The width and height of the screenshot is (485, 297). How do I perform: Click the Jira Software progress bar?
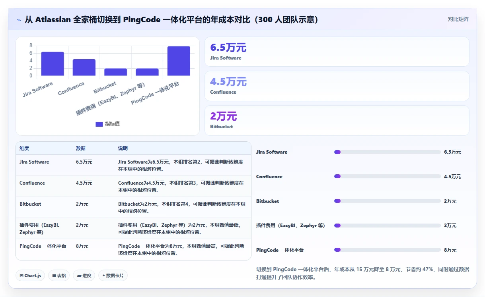click(388, 152)
